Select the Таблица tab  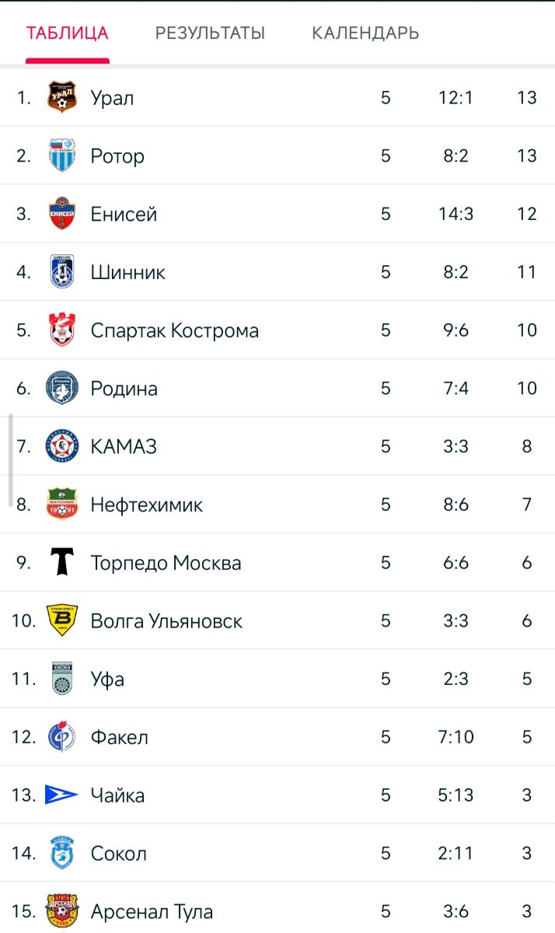point(67,33)
